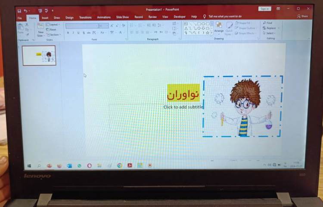Open the Select dropdown

(269, 33)
